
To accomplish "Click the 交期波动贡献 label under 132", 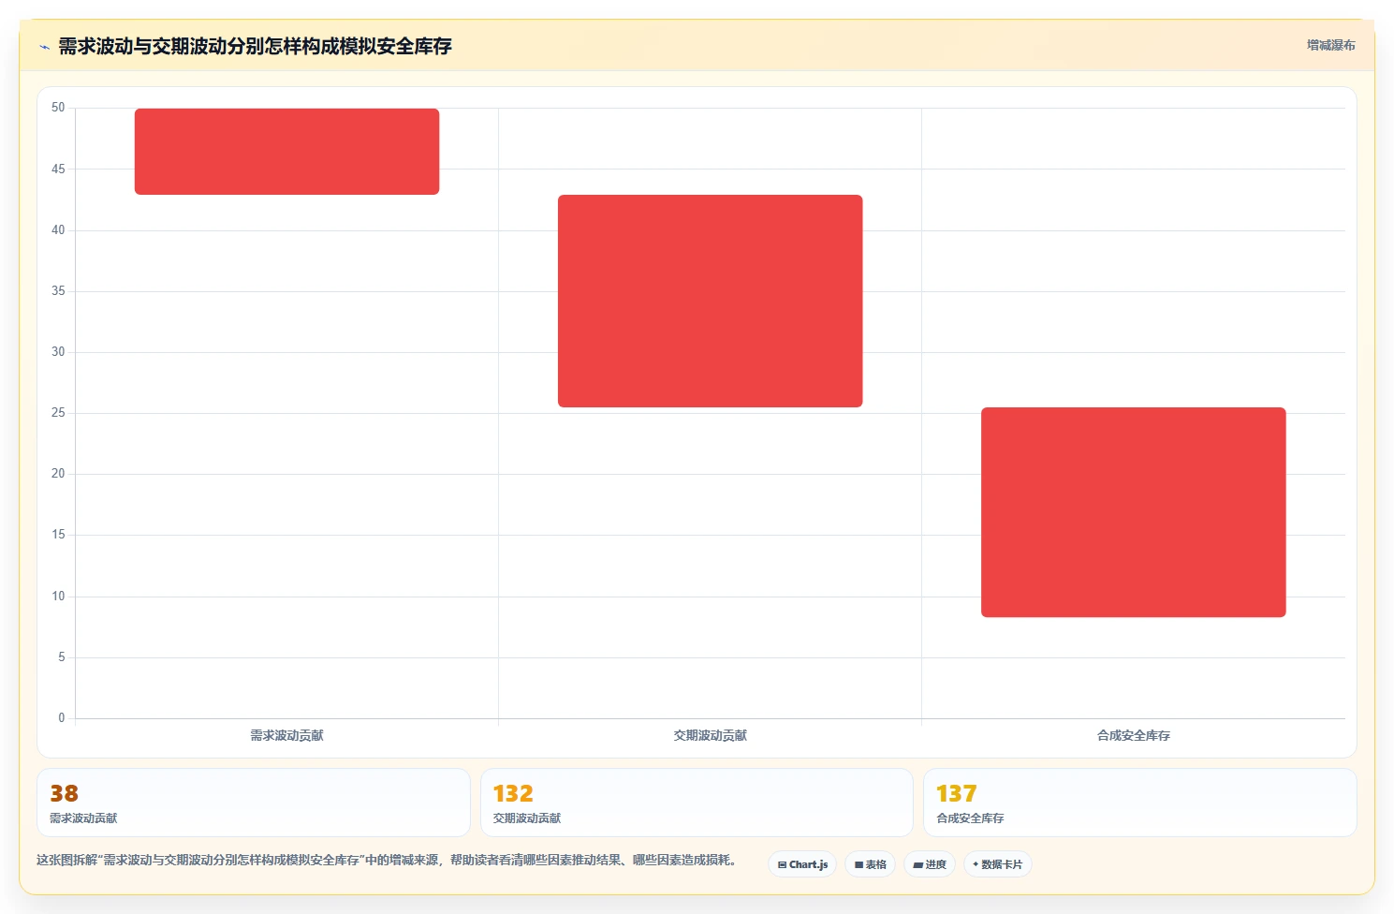I will pos(527,818).
